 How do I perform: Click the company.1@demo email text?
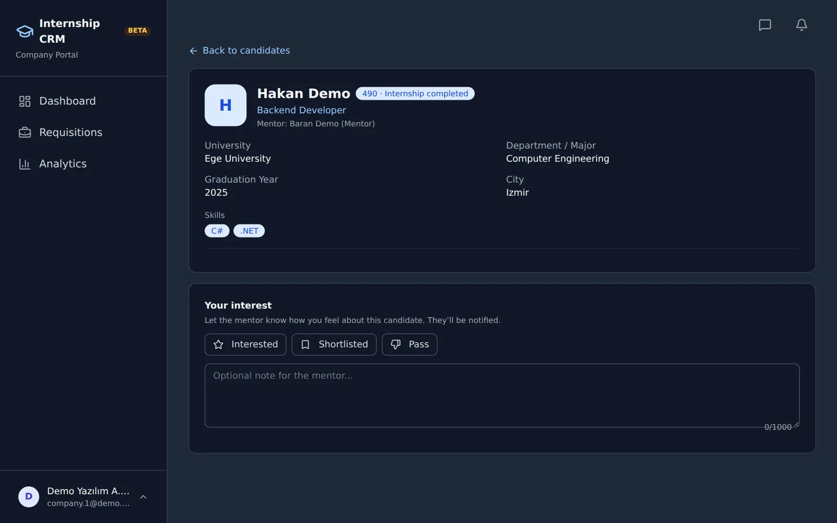pyautogui.click(x=88, y=503)
